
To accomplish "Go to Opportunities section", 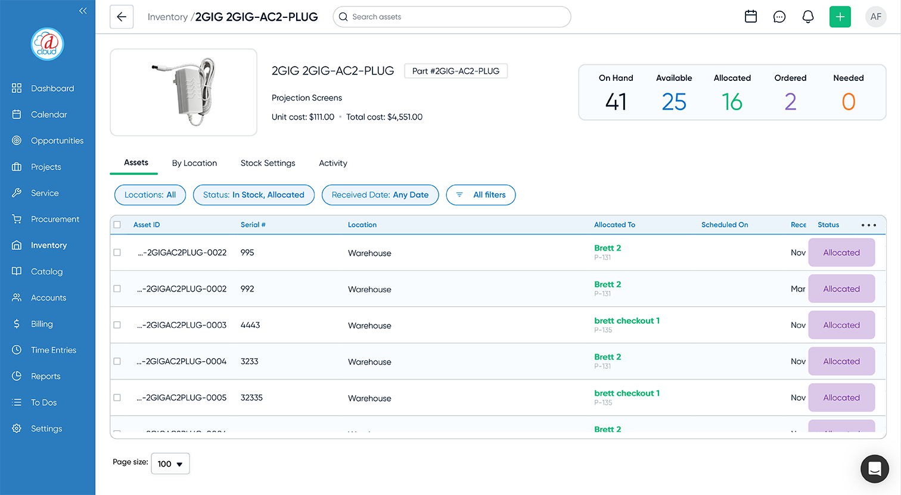I will (48, 140).
